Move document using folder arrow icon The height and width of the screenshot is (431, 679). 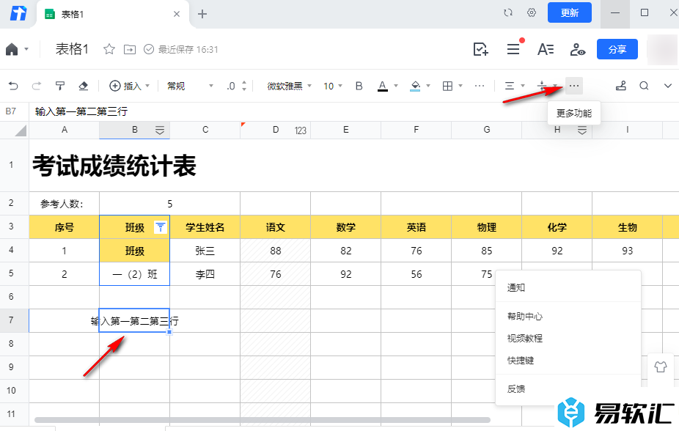click(x=130, y=49)
